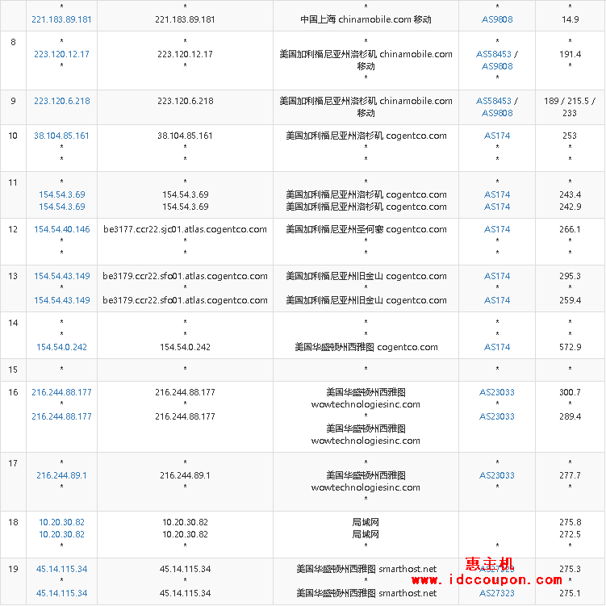Viewport: 606px width, 606px height.
Task: Click the first blue 154.54.3.69 link in hop 11
Action: tap(61, 194)
